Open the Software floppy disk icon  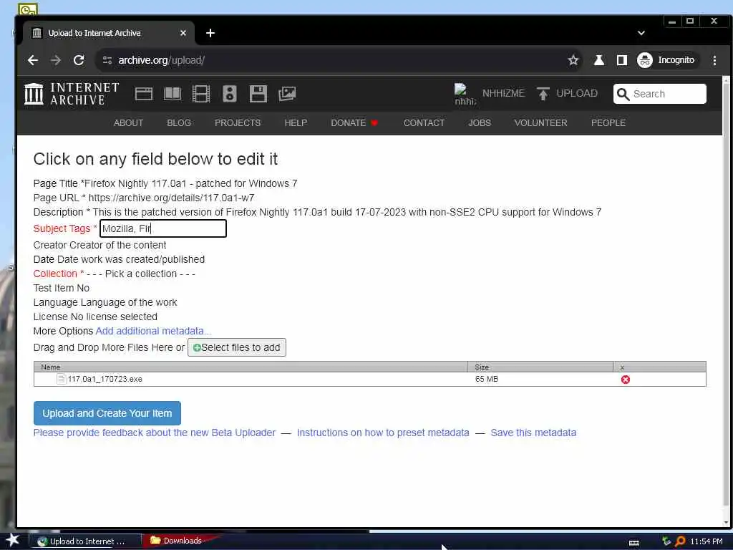pyautogui.click(x=258, y=94)
